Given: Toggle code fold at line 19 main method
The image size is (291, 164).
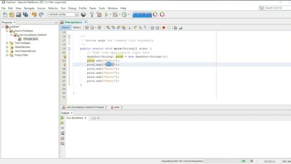Looking at the screenshot, I should (x=69, y=48).
